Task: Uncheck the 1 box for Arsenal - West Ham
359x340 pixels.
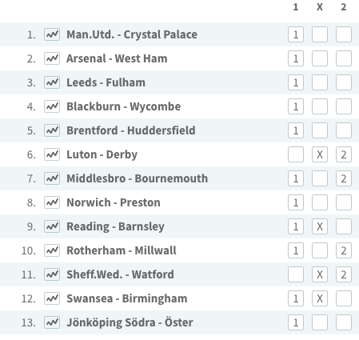Action: click(296, 58)
